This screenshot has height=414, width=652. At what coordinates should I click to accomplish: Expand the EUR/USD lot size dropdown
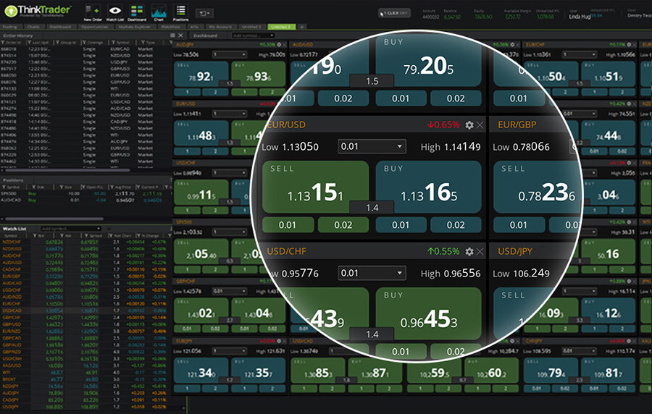372,147
